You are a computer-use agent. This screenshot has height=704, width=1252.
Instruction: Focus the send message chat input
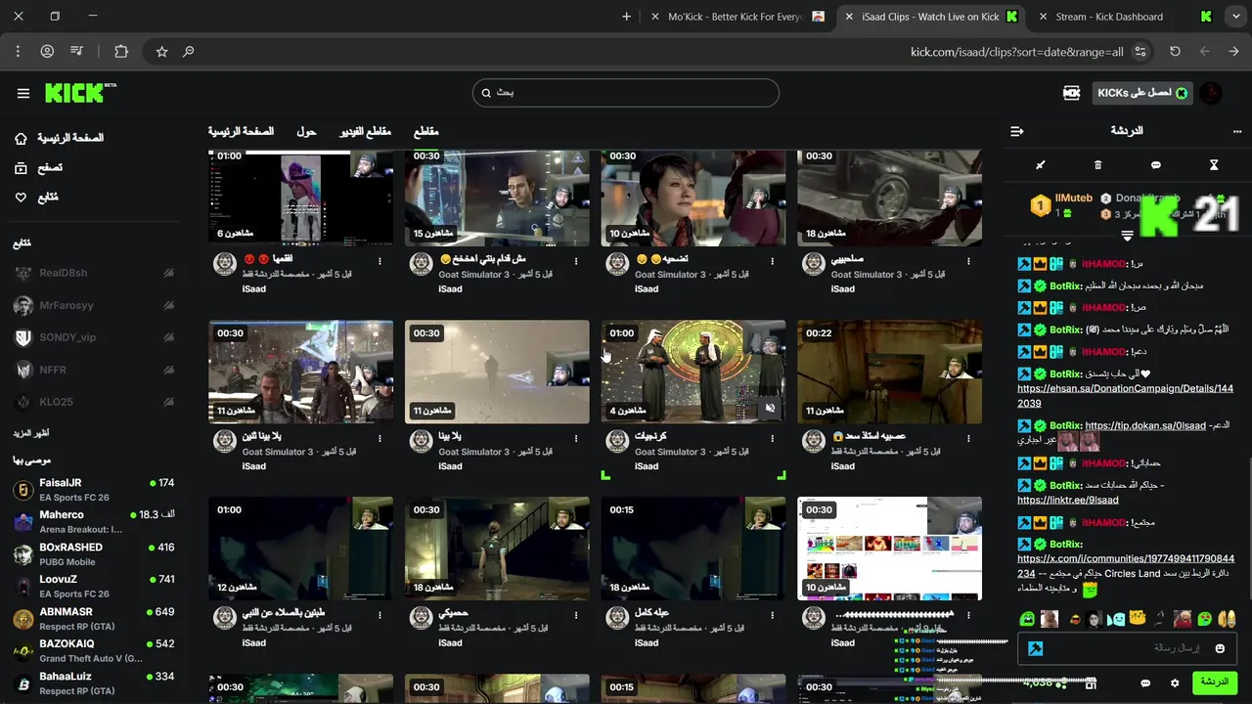click(1125, 648)
